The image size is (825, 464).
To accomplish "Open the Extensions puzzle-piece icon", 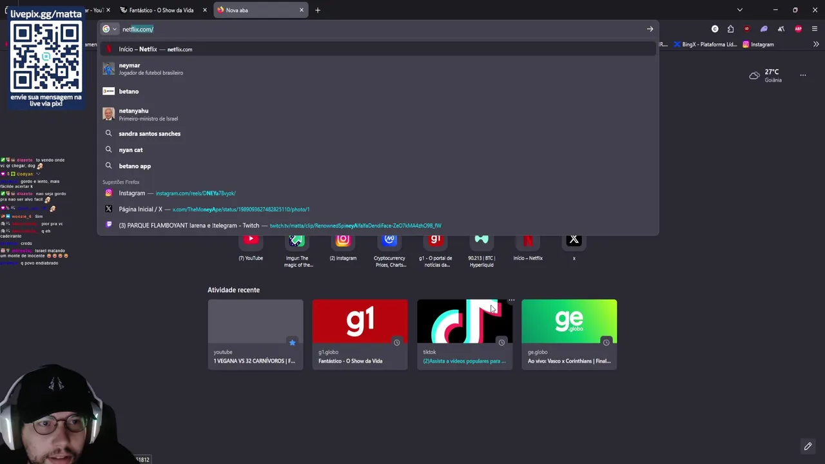I will [730, 29].
